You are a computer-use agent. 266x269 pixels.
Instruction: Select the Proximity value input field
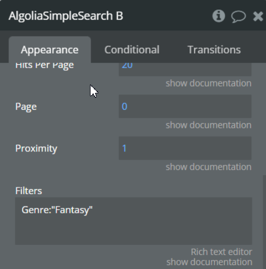click(x=185, y=148)
